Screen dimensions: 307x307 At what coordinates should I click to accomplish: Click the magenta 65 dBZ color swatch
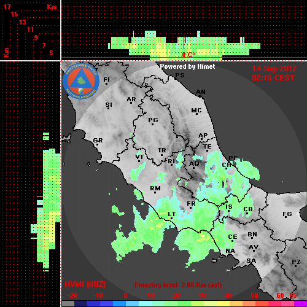coord(300,303)
